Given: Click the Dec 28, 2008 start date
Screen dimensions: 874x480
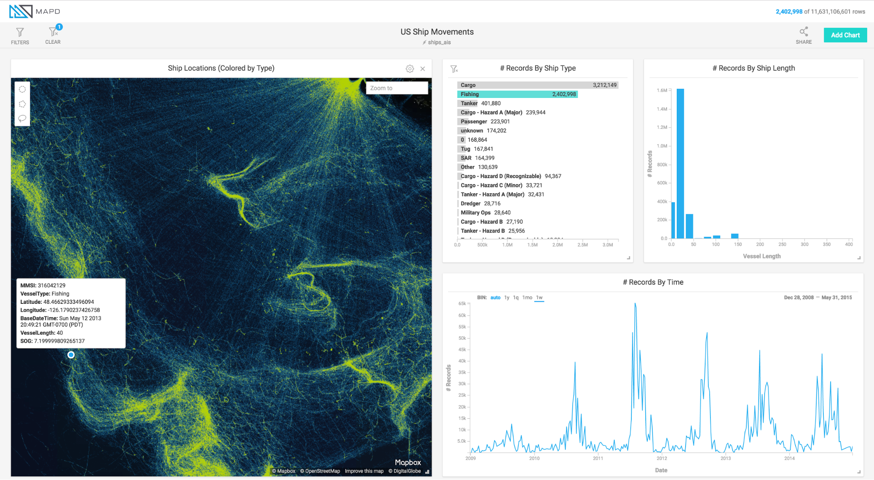Looking at the screenshot, I should pos(799,298).
